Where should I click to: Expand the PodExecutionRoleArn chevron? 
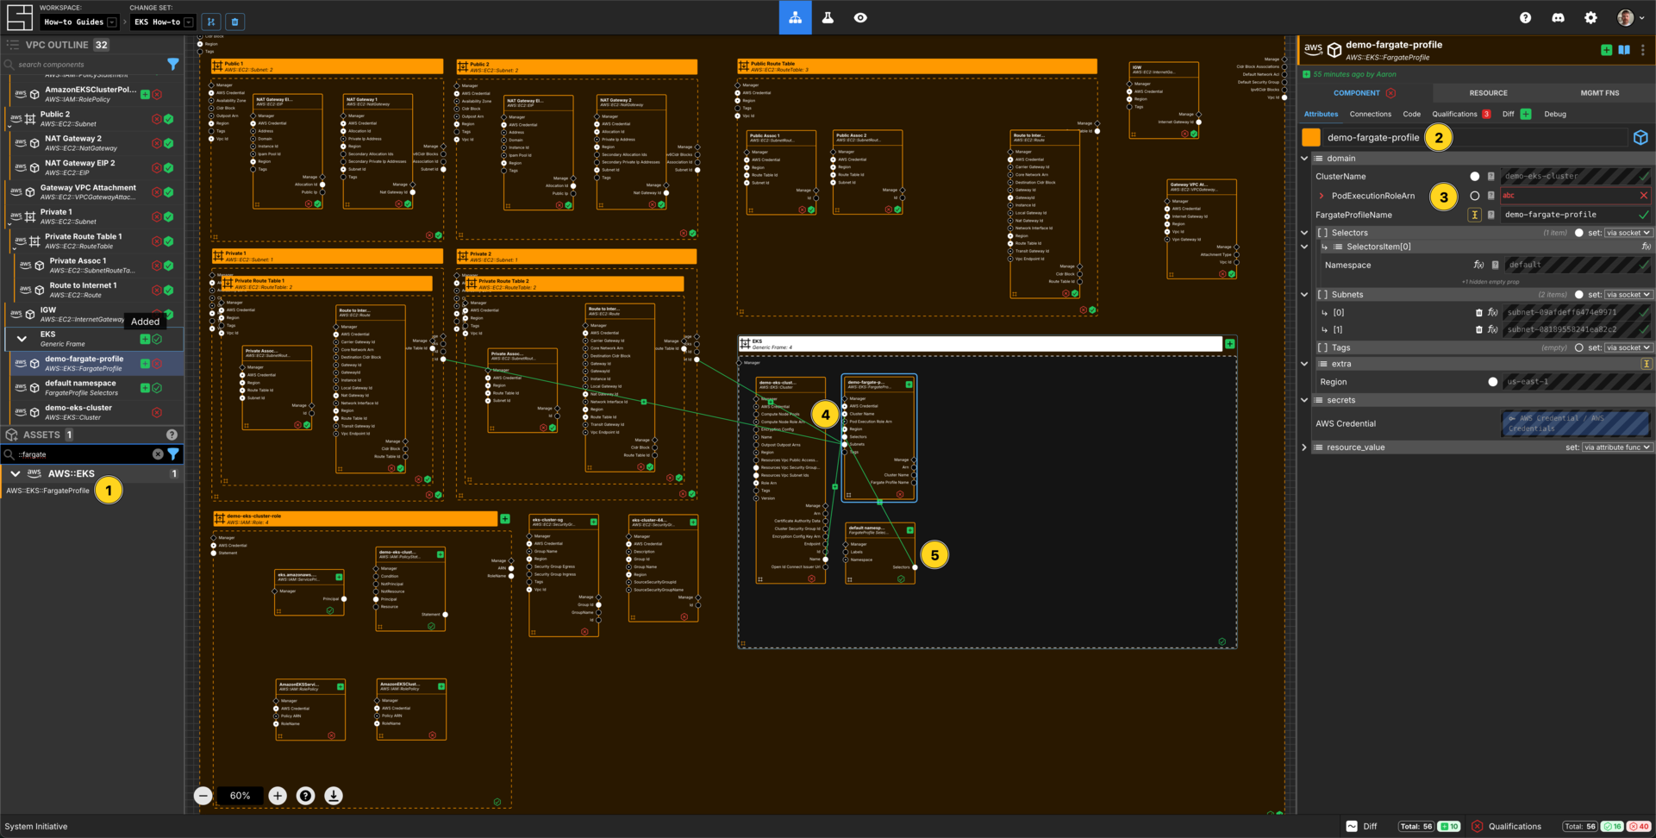point(1322,196)
